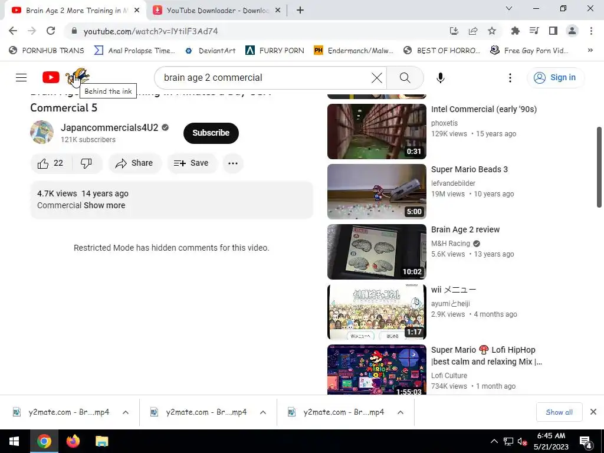
Task: Start voice search with the microphone
Action: pyautogui.click(x=440, y=78)
